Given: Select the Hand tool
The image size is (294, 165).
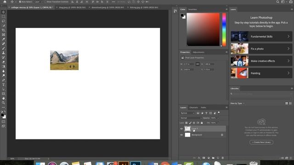Looking at the screenshot, I should [3, 98].
